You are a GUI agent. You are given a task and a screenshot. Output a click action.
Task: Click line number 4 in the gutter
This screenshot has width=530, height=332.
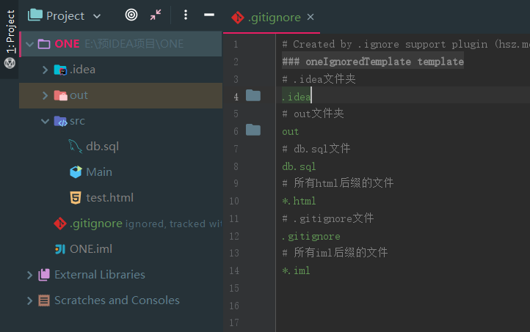[236, 97]
